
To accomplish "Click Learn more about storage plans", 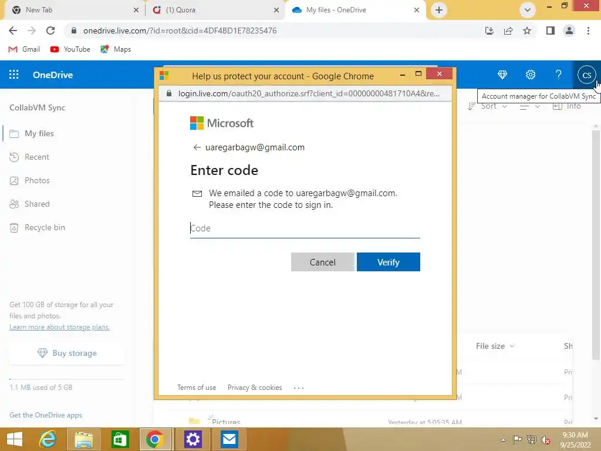I will pyautogui.click(x=59, y=327).
